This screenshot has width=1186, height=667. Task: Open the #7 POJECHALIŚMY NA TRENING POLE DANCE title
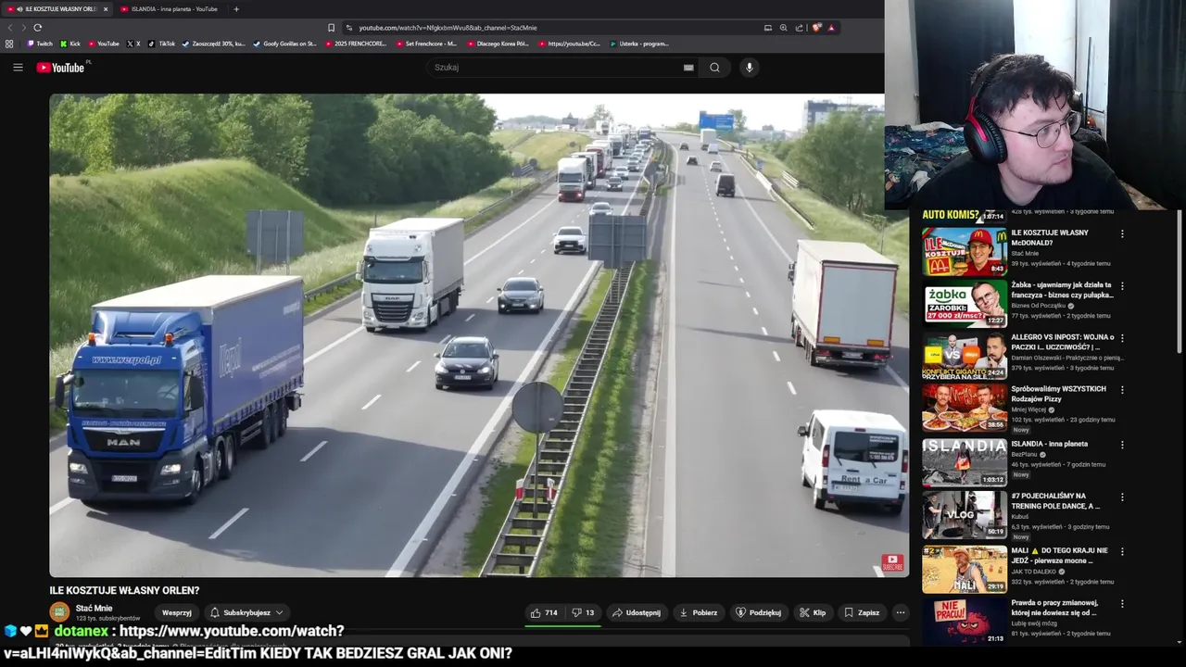point(1055,500)
